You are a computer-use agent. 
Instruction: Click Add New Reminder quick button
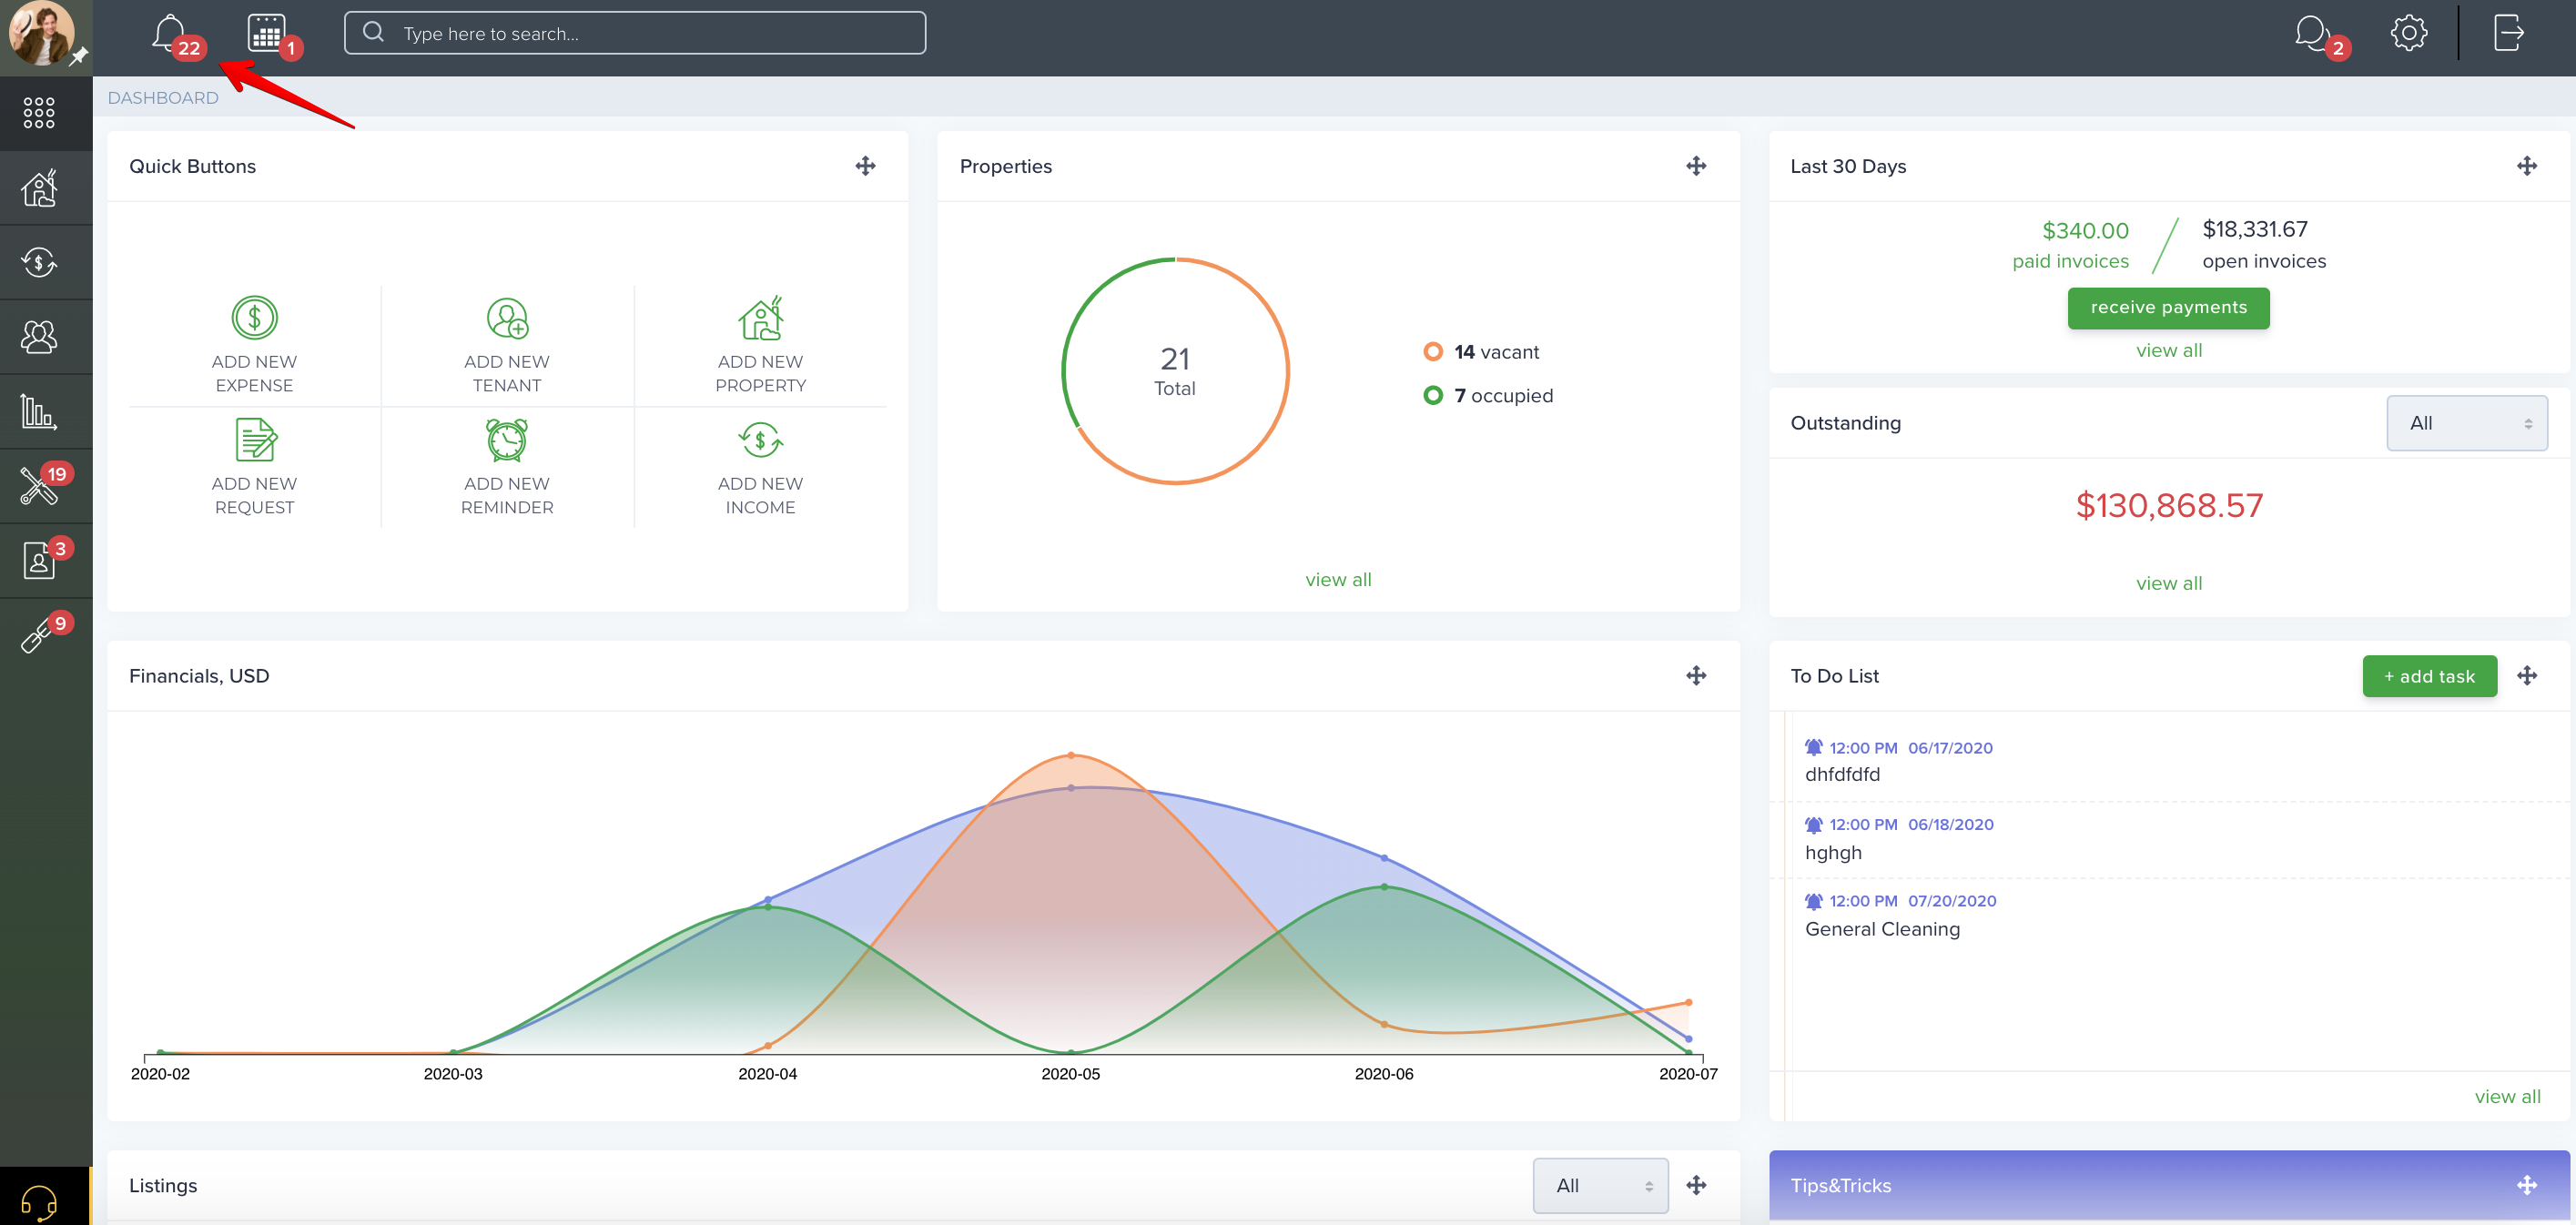pos(507,467)
